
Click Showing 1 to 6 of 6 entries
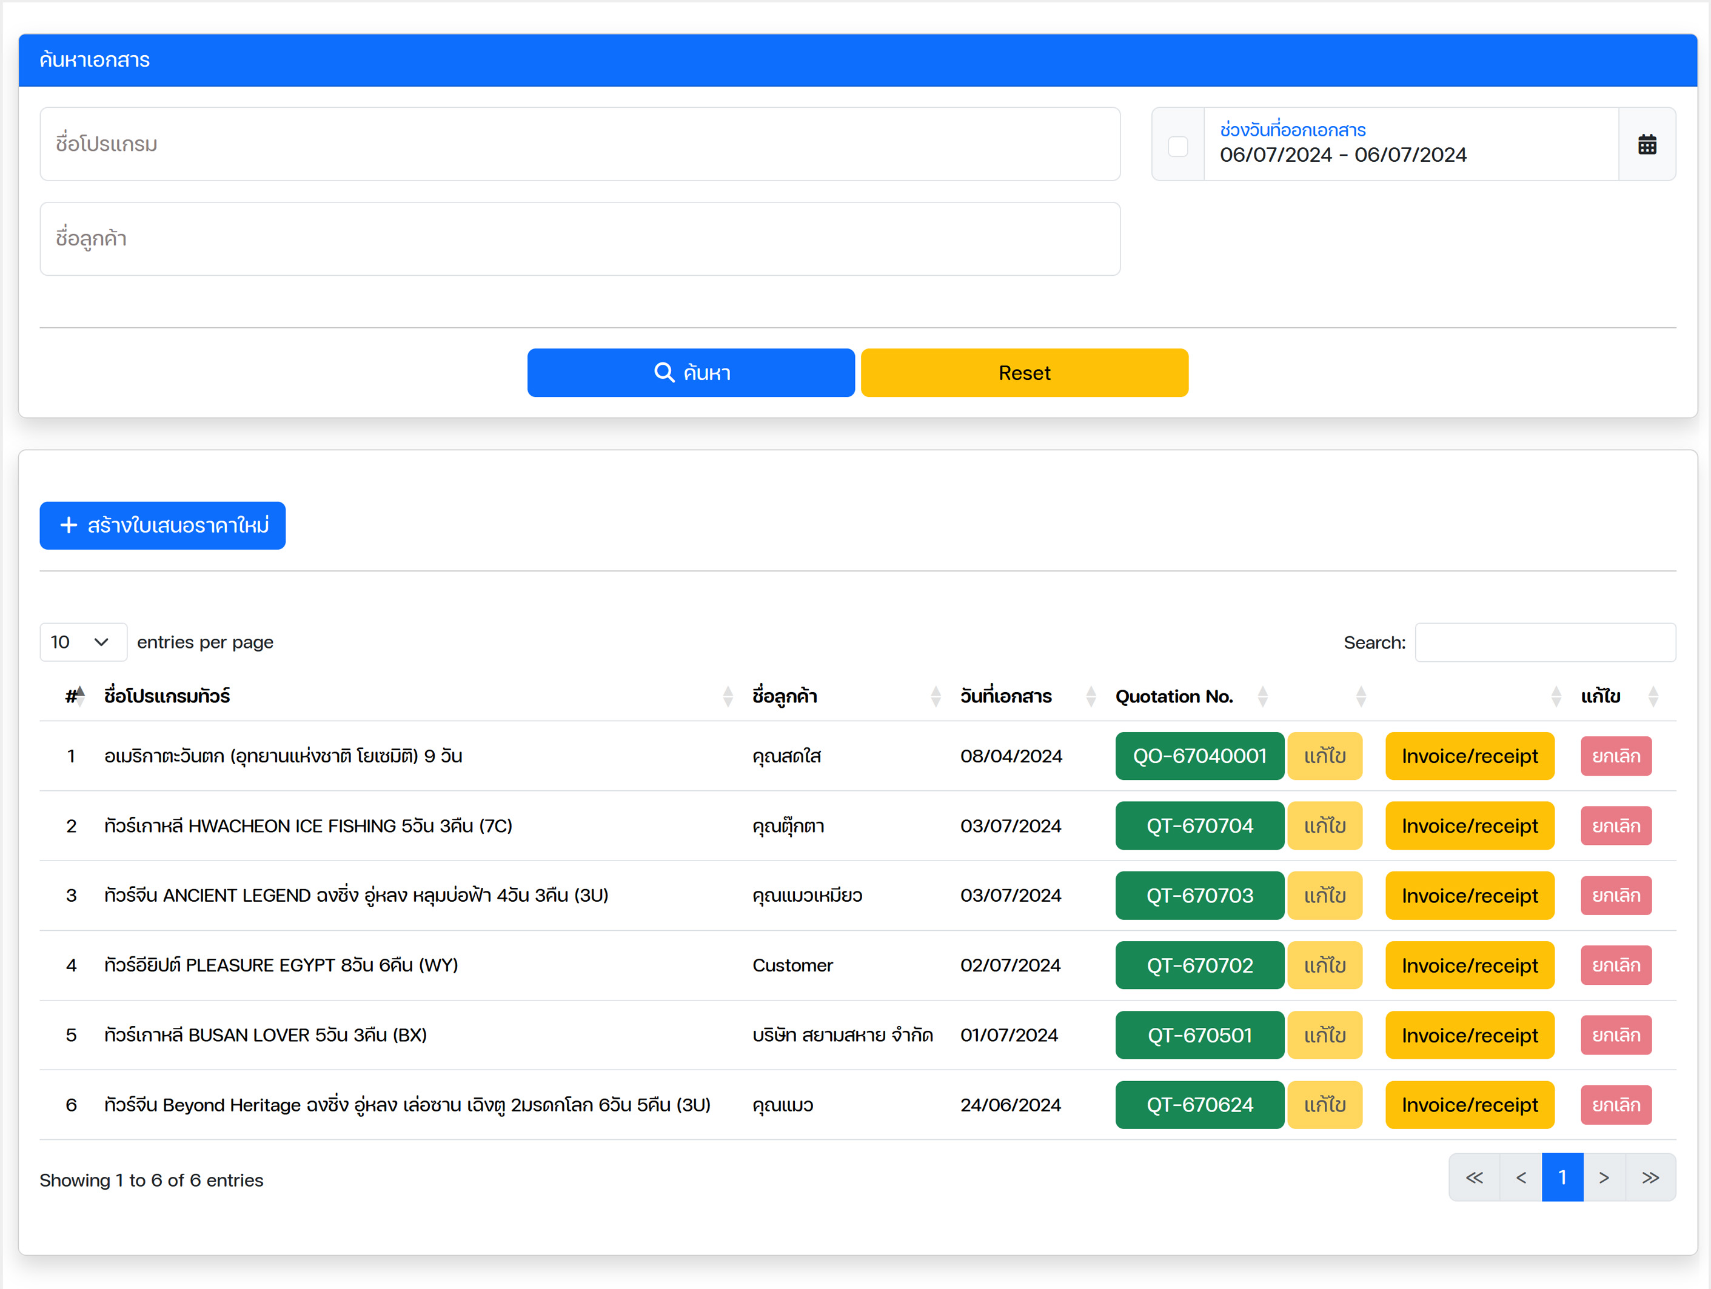coord(152,1181)
